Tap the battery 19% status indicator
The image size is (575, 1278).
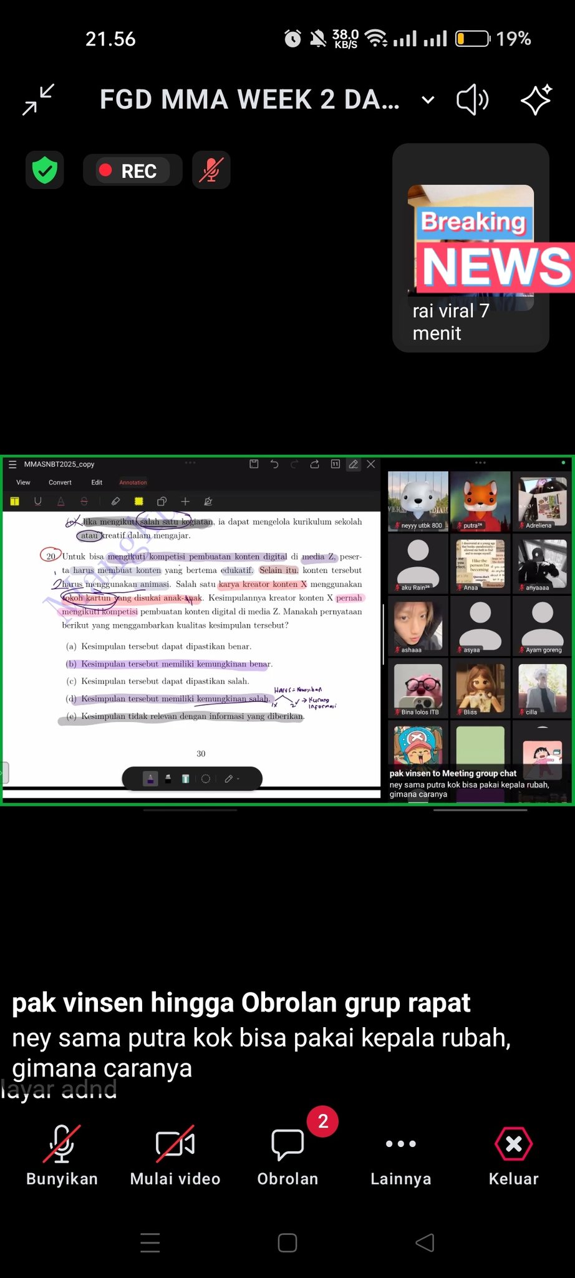pyautogui.click(x=493, y=39)
